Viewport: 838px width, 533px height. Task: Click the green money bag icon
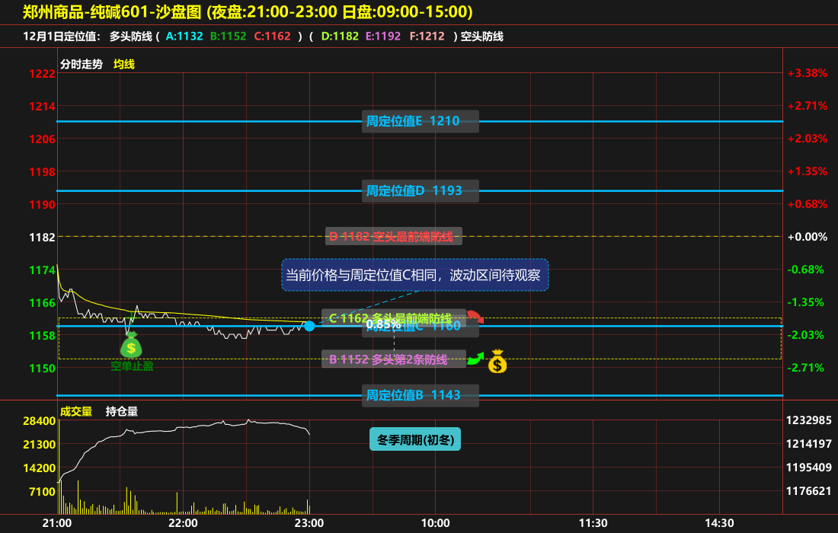click(131, 345)
